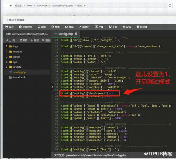Click line 36 timezone 'Asia/Shanghai' code
The width and height of the screenshot is (176, 159).
tap(96, 78)
